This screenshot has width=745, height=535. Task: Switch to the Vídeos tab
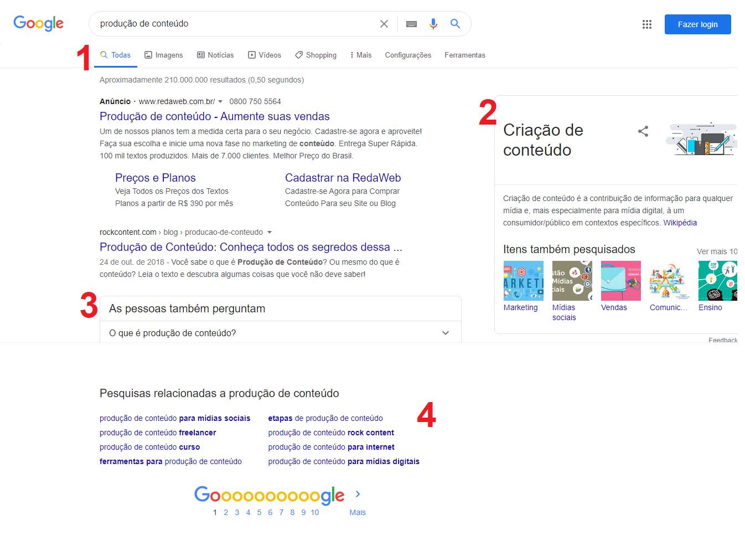[265, 55]
